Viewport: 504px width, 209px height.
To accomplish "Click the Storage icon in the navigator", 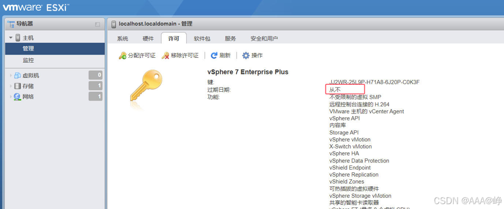I will [17, 86].
